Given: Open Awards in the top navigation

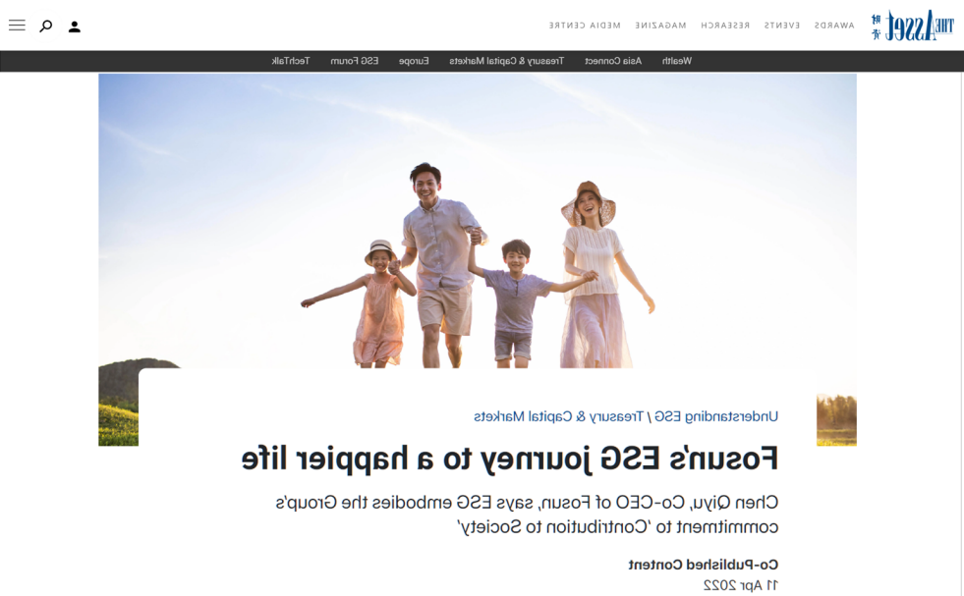Looking at the screenshot, I should (834, 26).
